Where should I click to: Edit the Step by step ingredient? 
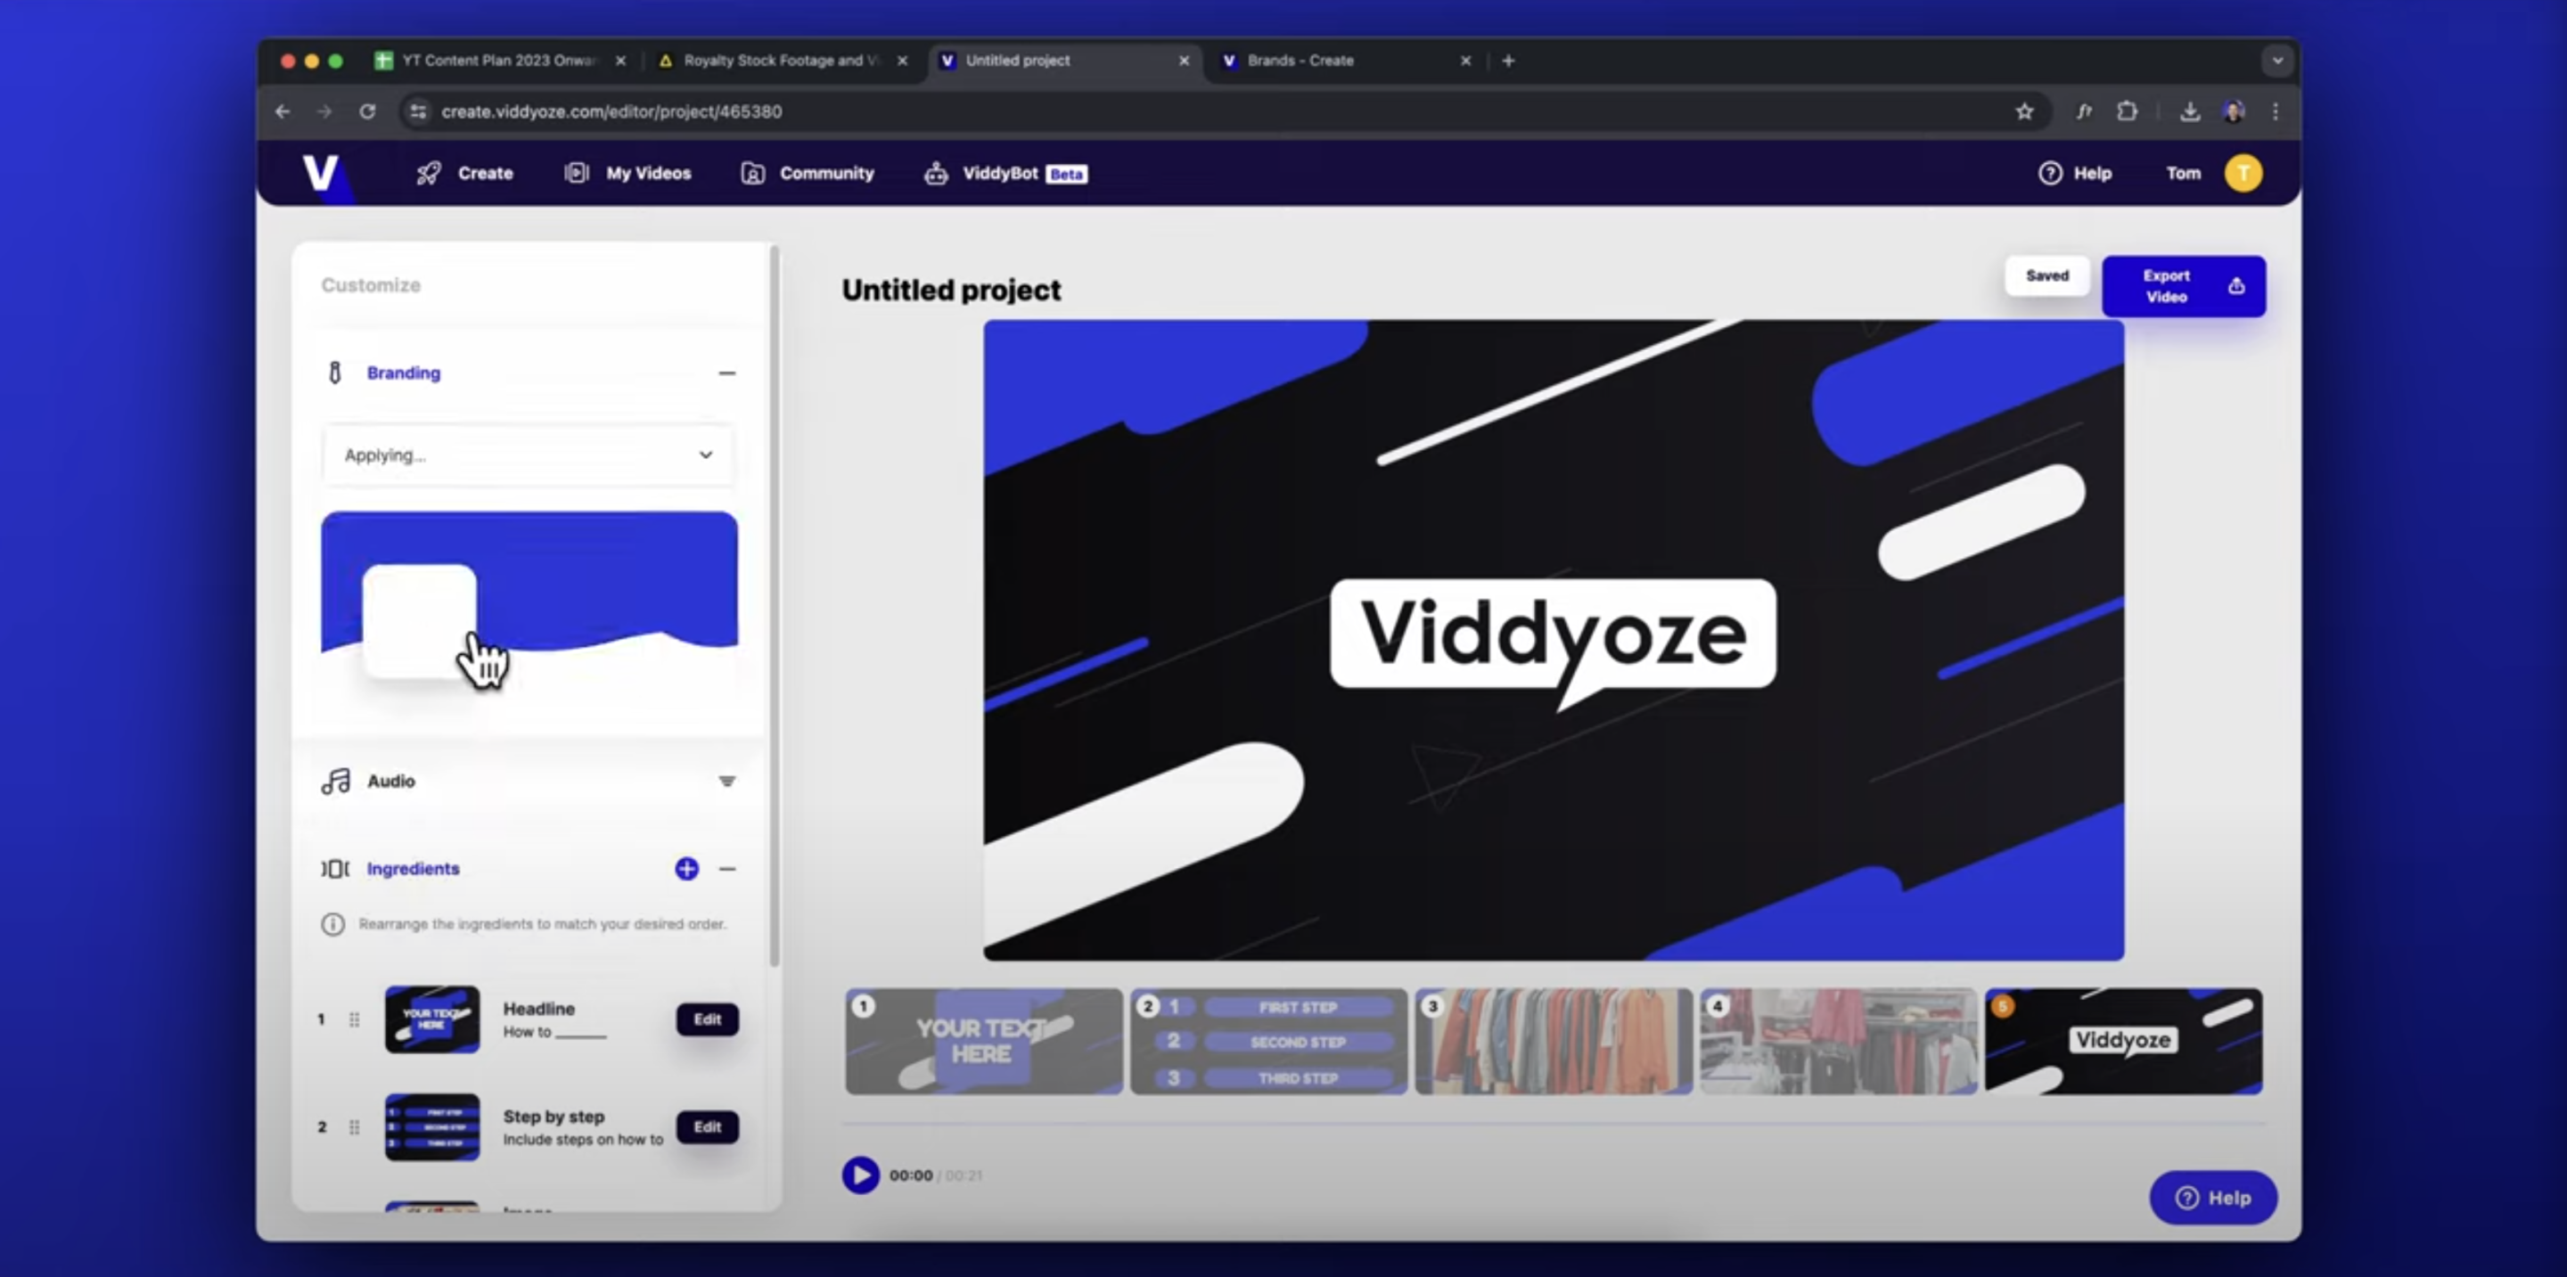[x=708, y=1126]
